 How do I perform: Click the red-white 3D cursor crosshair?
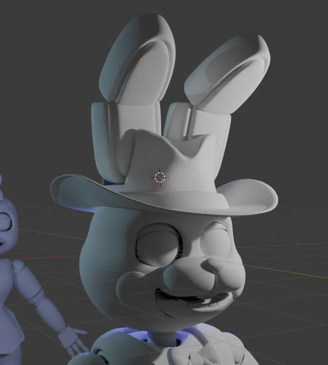[x=160, y=177]
